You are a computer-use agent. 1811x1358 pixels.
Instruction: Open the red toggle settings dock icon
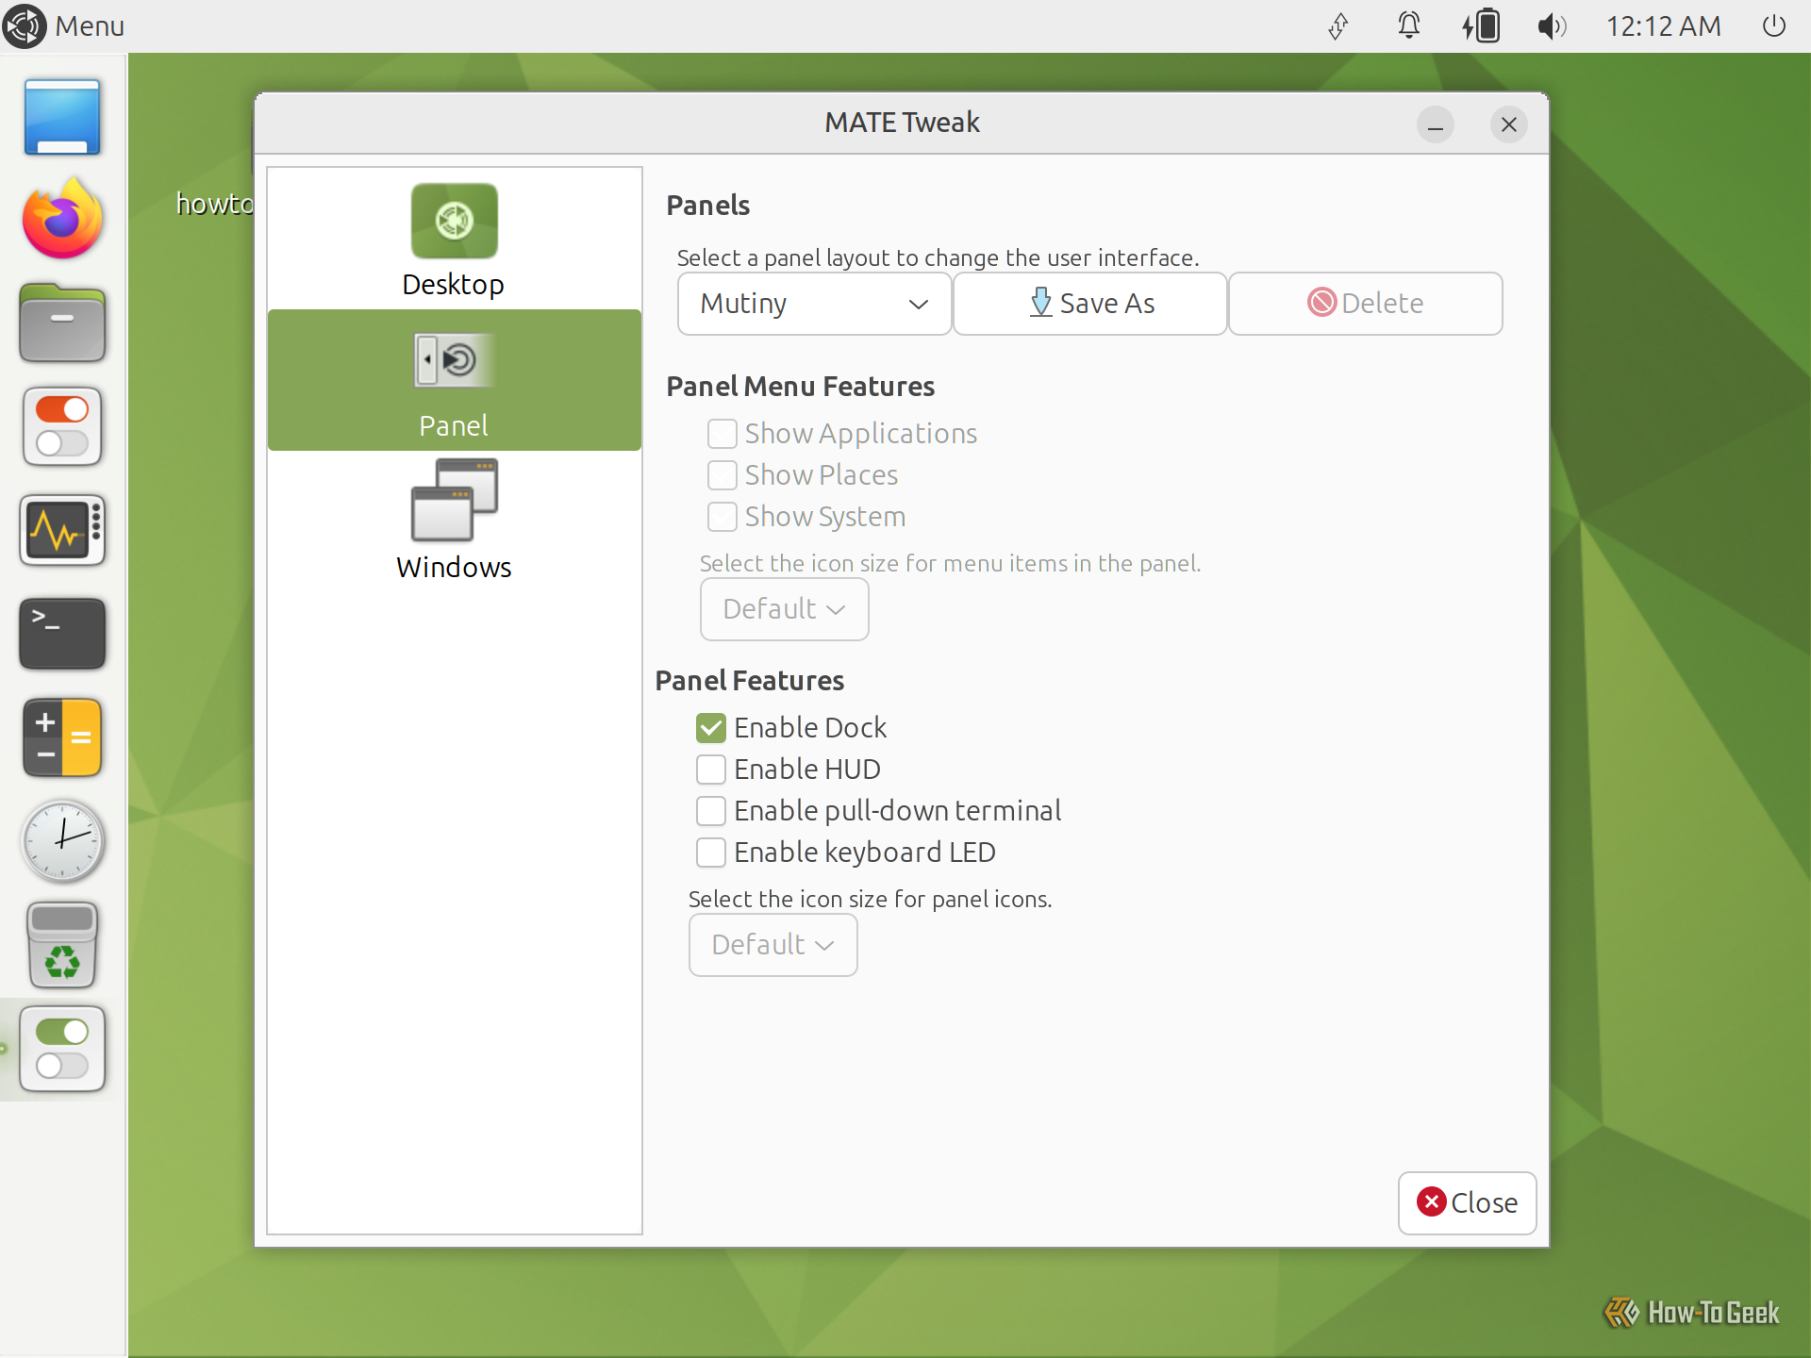coord(62,426)
